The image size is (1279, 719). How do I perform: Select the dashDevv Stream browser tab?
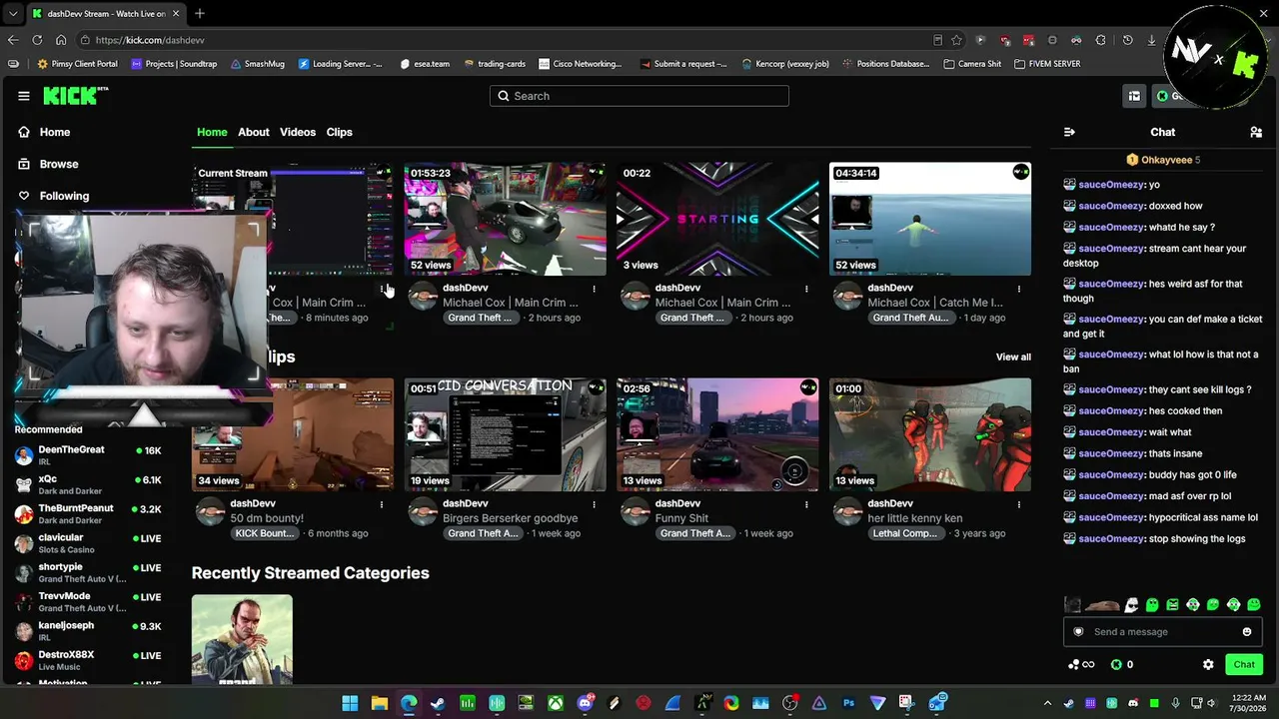point(105,13)
